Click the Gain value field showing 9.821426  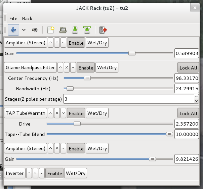click(x=187, y=159)
